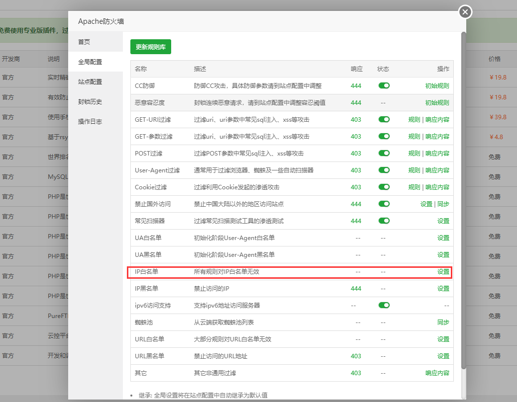Click 444 response code of CC防御

click(356, 86)
